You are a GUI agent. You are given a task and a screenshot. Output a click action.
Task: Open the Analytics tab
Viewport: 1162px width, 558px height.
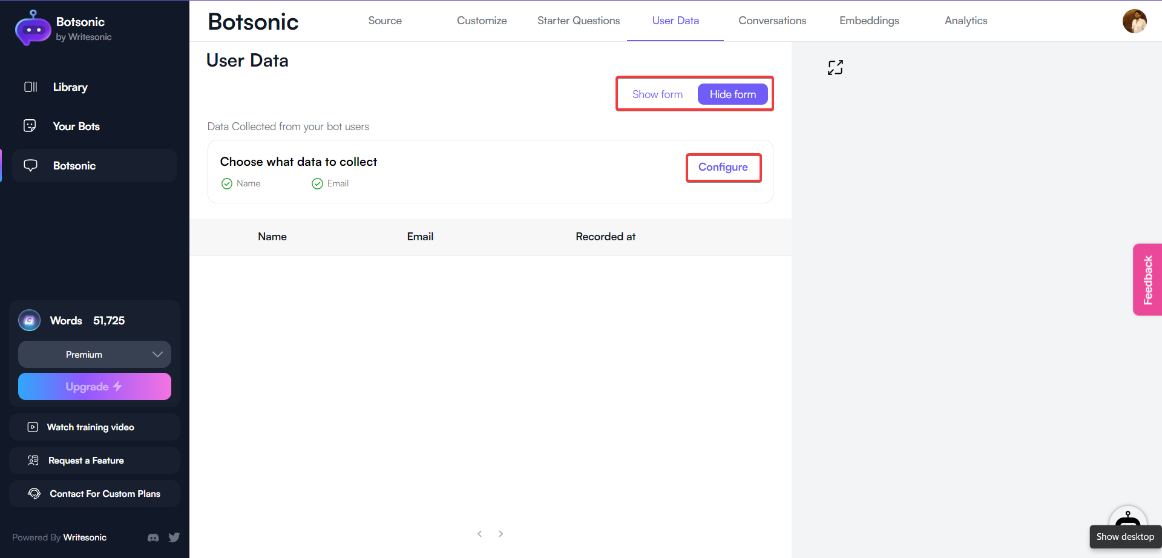point(965,20)
